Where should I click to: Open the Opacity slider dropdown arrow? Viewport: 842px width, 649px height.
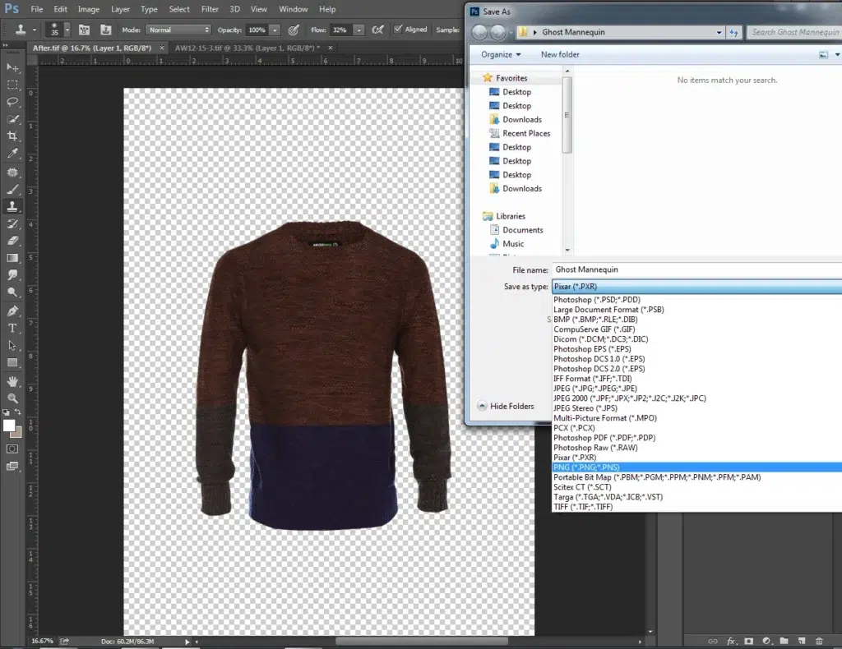point(275,30)
